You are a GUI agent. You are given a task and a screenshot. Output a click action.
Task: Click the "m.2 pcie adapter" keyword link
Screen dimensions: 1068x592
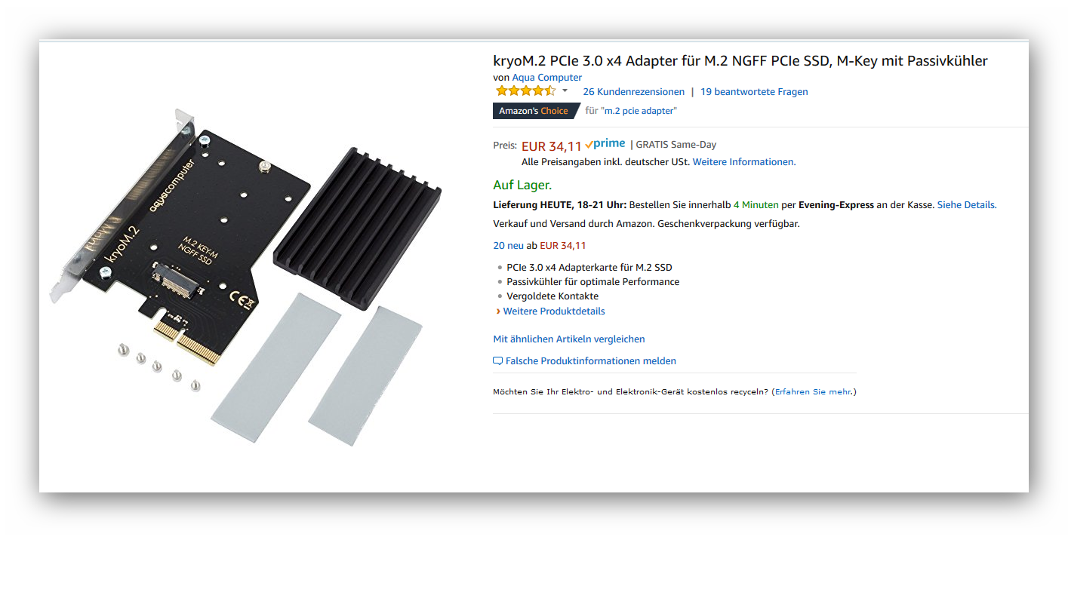(639, 111)
